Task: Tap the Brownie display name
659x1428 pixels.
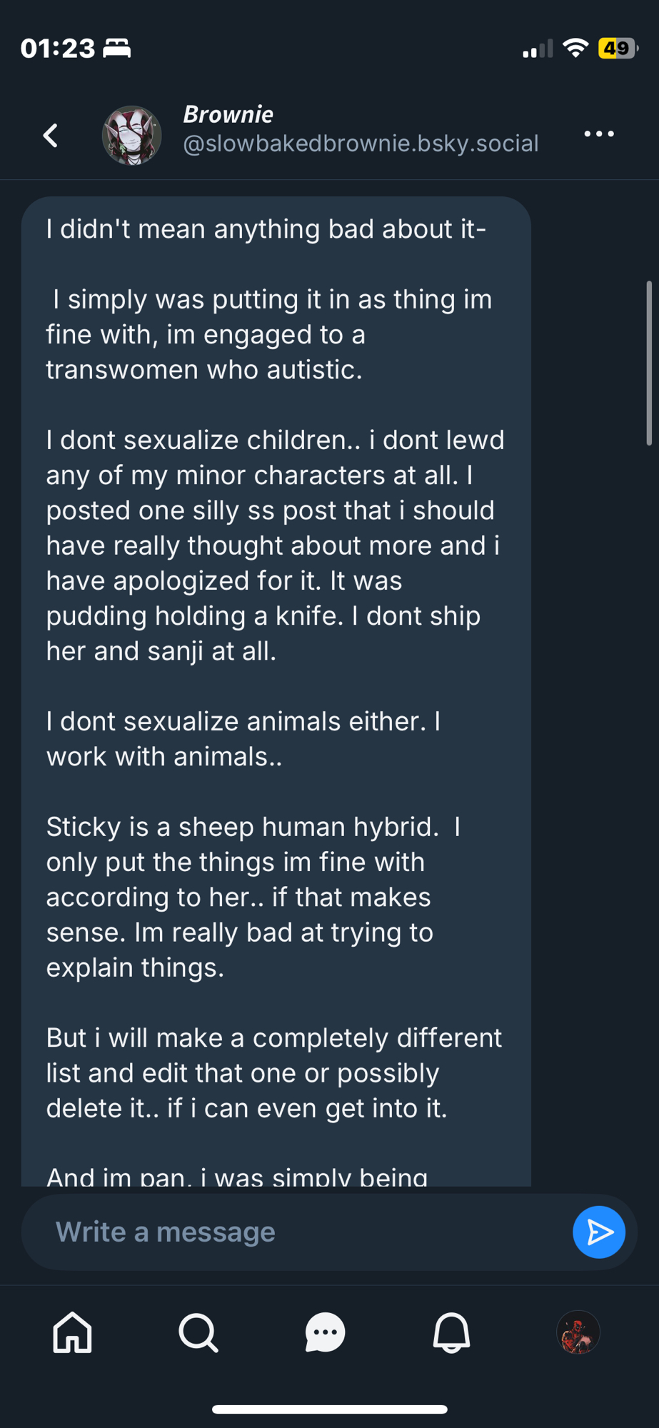Action: [228, 114]
